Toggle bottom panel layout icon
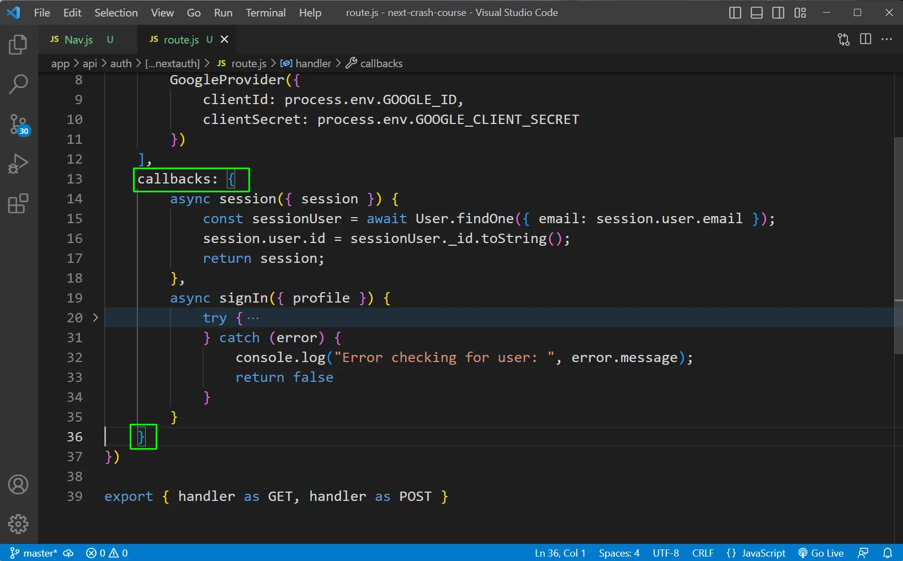 pyautogui.click(x=757, y=13)
